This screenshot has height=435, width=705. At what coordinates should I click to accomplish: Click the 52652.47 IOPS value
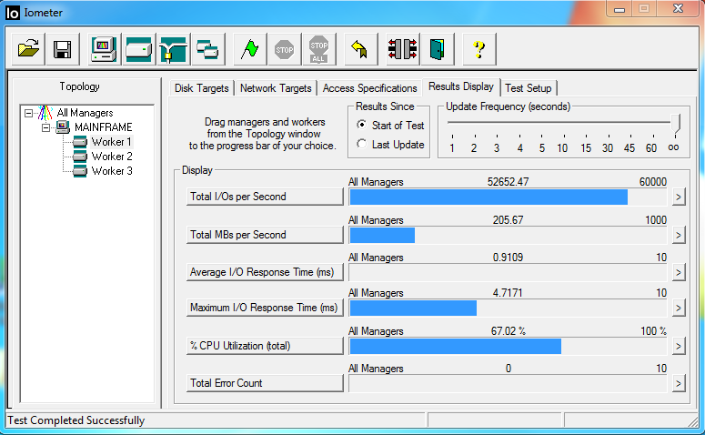[x=509, y=182]
